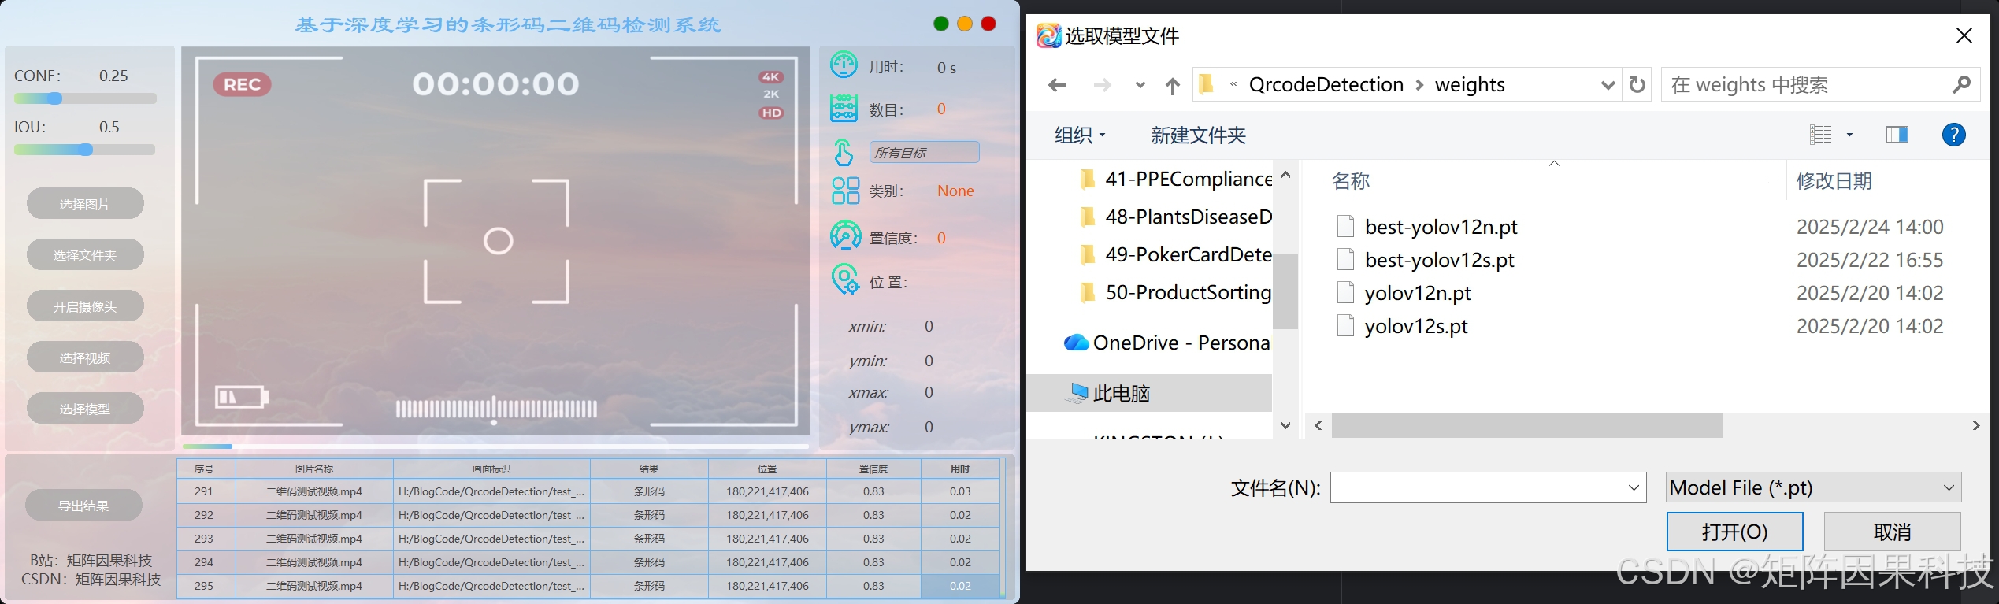The image size is (1999, 604).
Task: Click the QrcodeDetection breadcrumb
Action: 1326,84
